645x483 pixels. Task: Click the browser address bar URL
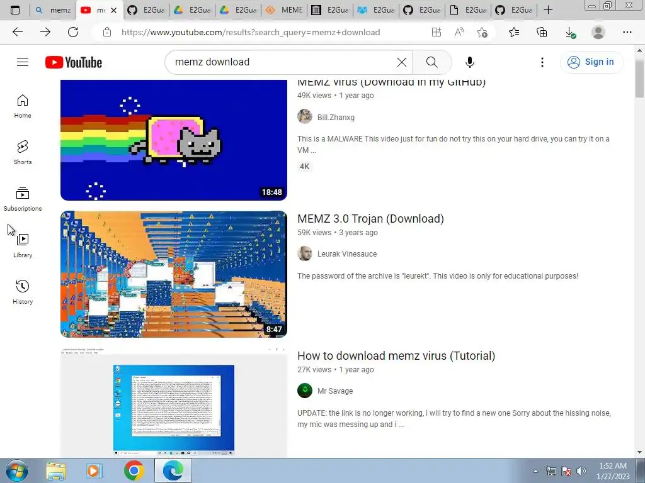pos(251,32)
